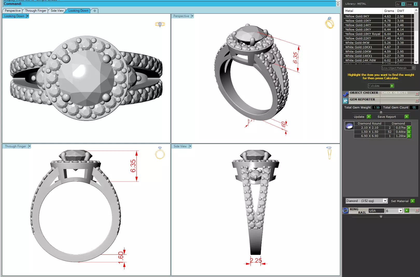
Task: Click the USA ring size standard field
Action: point(376,211)
